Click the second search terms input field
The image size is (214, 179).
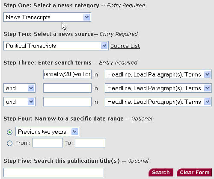click(x=67, y=88)
